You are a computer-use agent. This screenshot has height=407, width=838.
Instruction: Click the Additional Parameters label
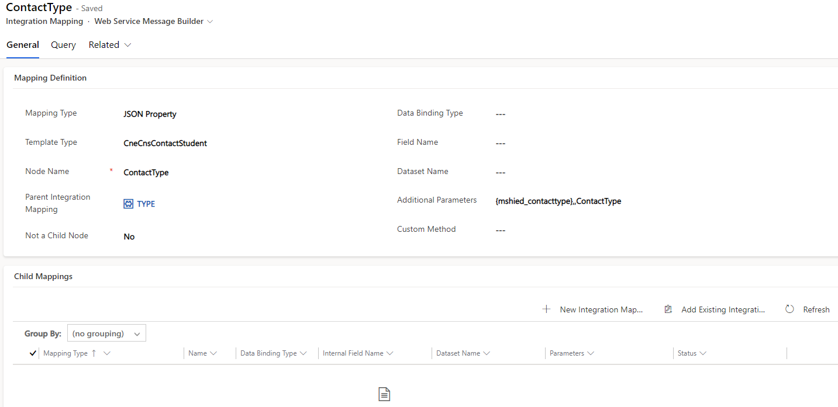coord(437,200)
